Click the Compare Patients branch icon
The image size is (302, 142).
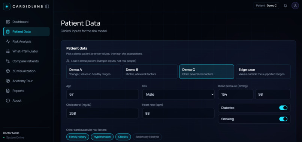click(x=8, y=61)
